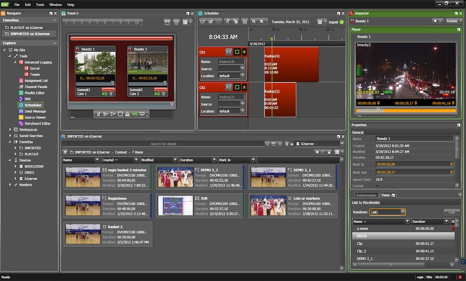The image size is (466, 281).
Task: Go to parent folder with up arrow icon
Action: tap(329, 152)
